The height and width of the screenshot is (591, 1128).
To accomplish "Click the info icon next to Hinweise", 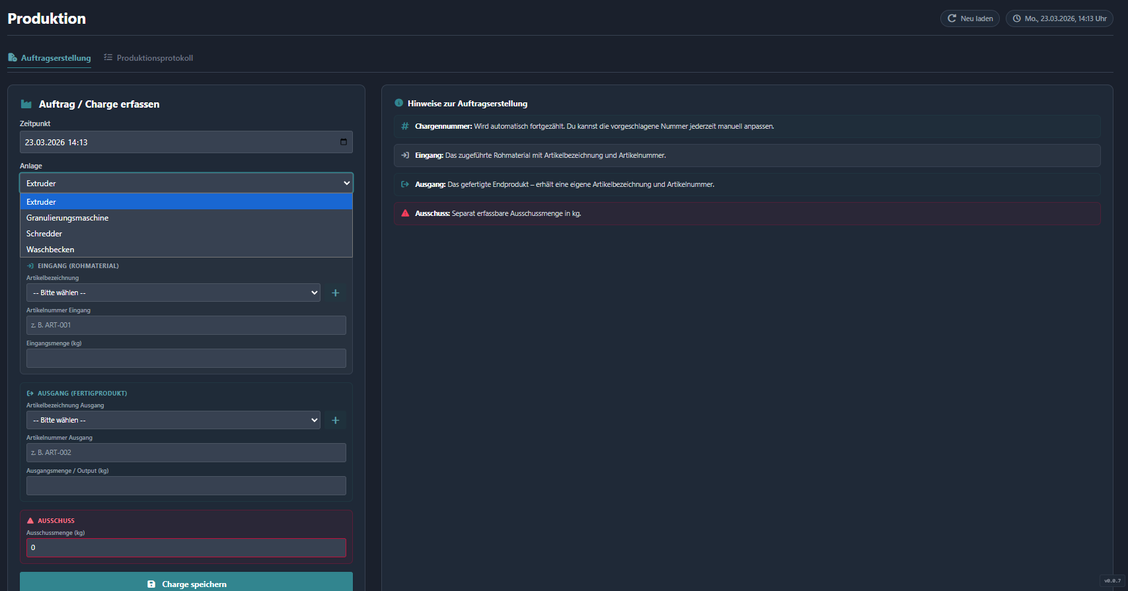I will (x=398, y=103).
